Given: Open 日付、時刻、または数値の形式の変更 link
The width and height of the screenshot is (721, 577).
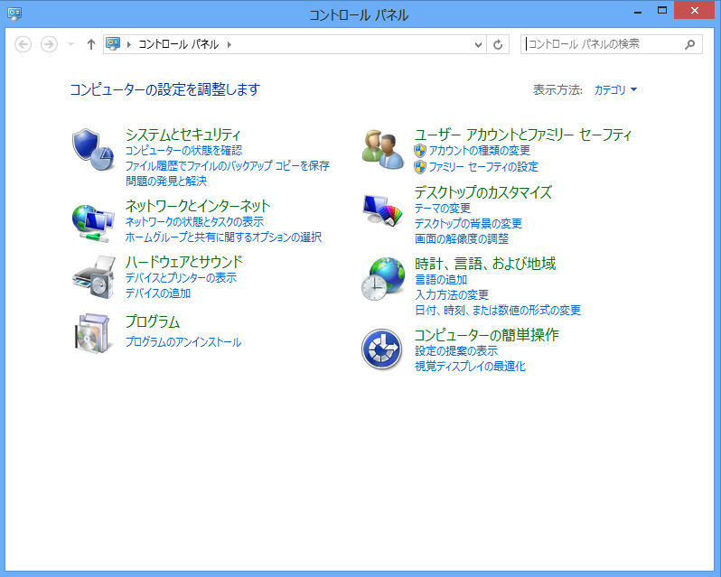Looking at the screenshot, I should [x=498, y=310].
